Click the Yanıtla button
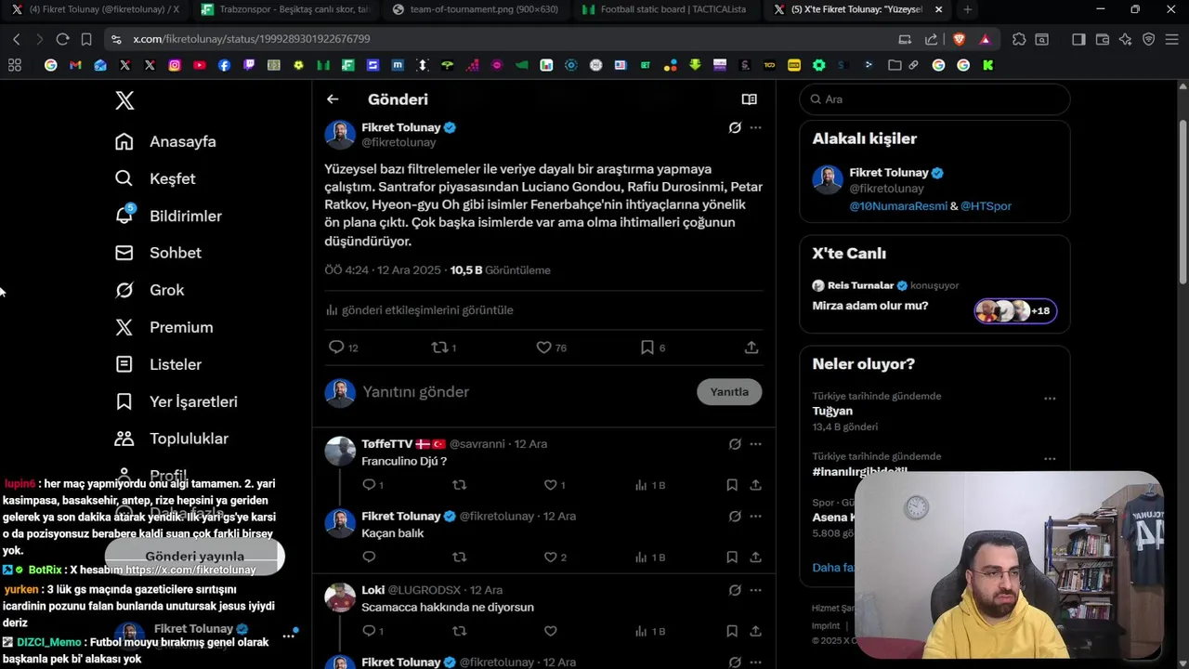This screenshot has width=1189, height=669. pos(729,392)
